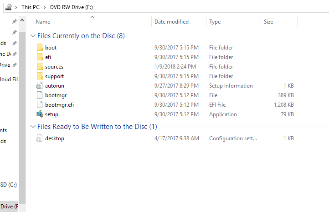Click the sources folder icon
Image resolution: width=329 pixels, height=212 pixels.
40,66
